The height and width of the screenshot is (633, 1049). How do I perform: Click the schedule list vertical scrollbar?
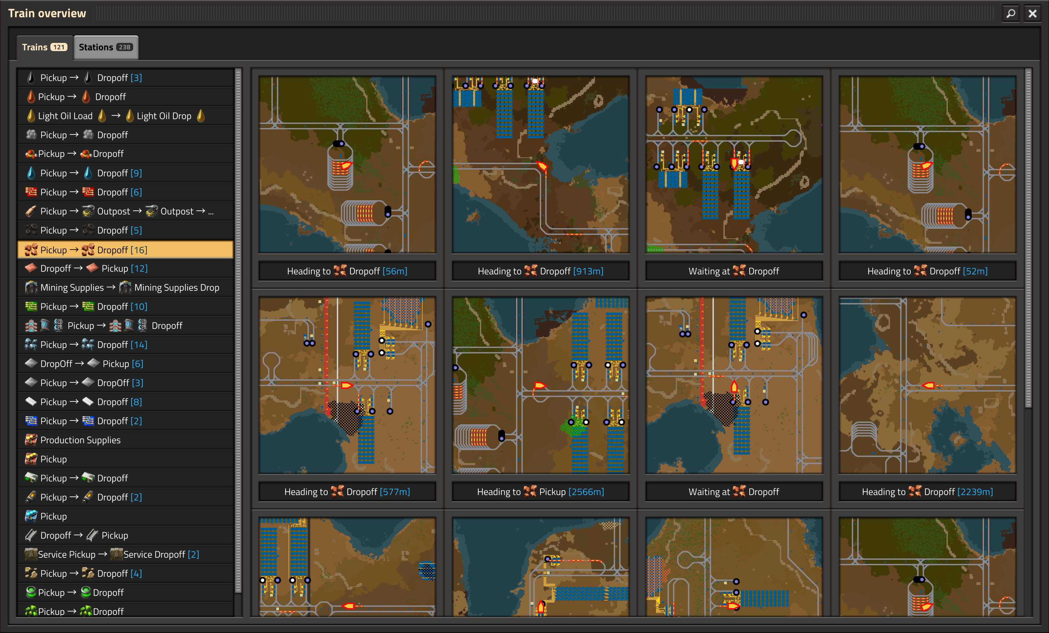coord(238,331)
